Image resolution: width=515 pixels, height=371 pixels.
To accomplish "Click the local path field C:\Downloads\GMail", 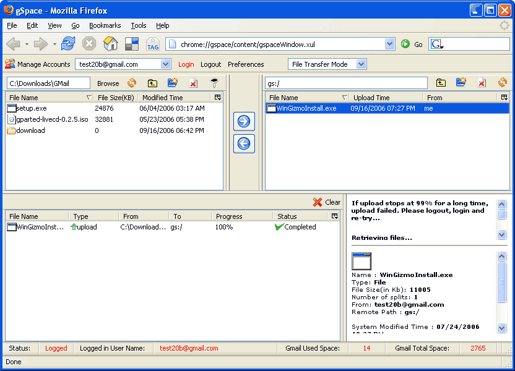I will (x=48, y=83).
